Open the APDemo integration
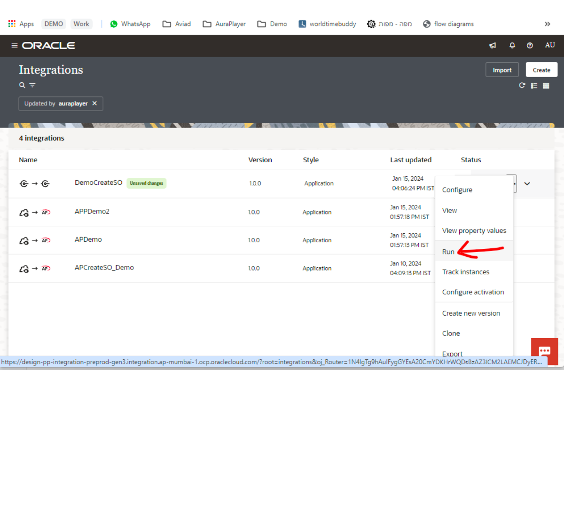The height and width of the screenshot is (508, 564). pyautogui.click(x=88, y=239)
